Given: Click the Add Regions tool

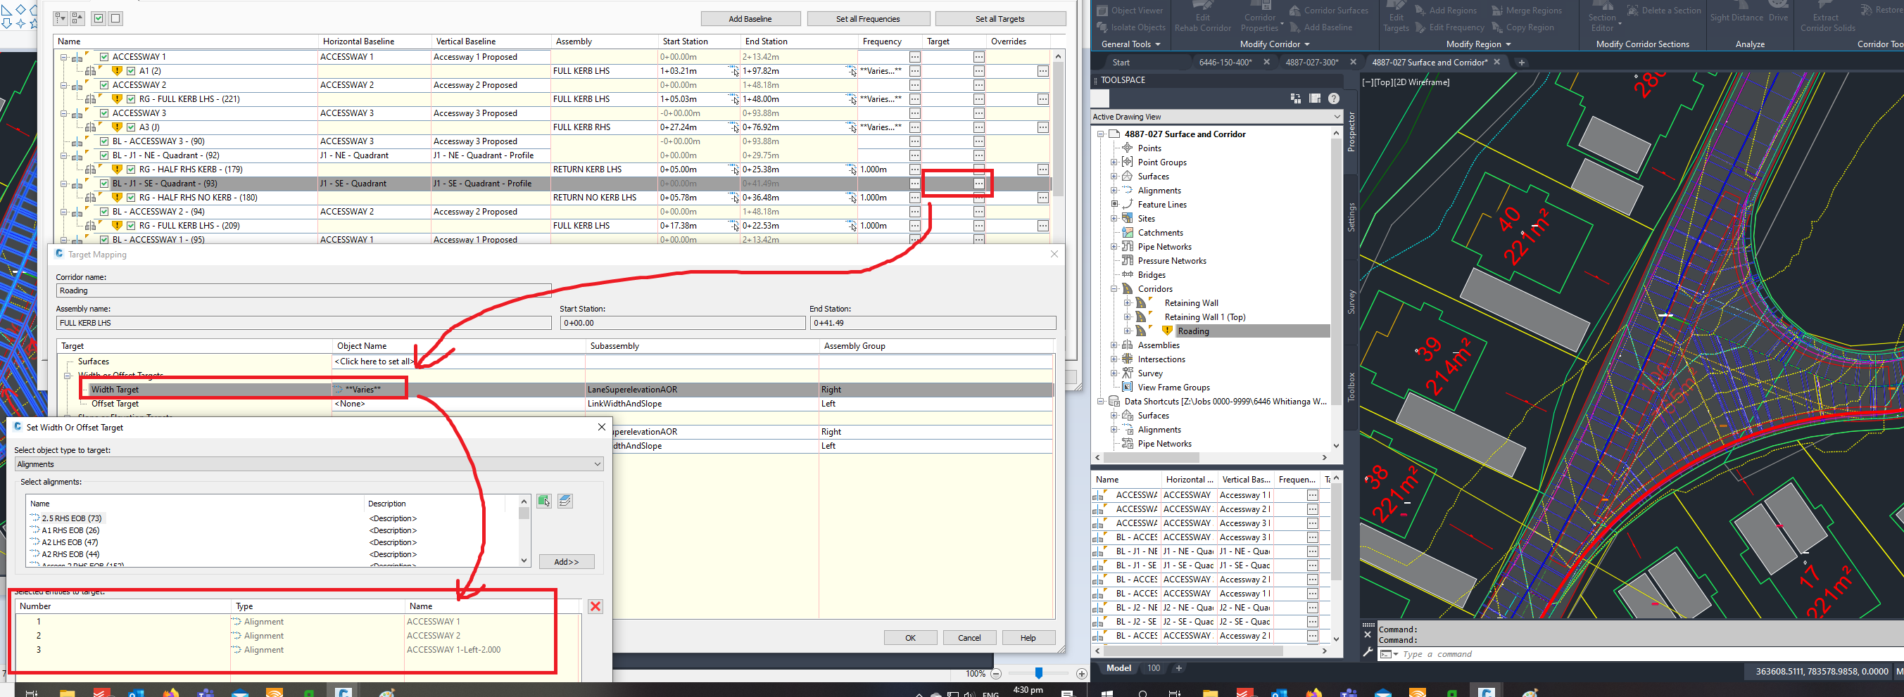Looking at the screenshot, I should coord(1446,10).
